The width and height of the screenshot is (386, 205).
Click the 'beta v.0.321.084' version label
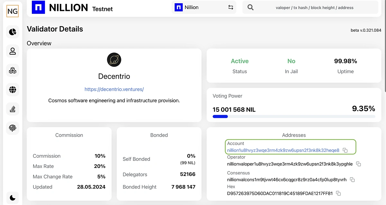pos(366,30)
